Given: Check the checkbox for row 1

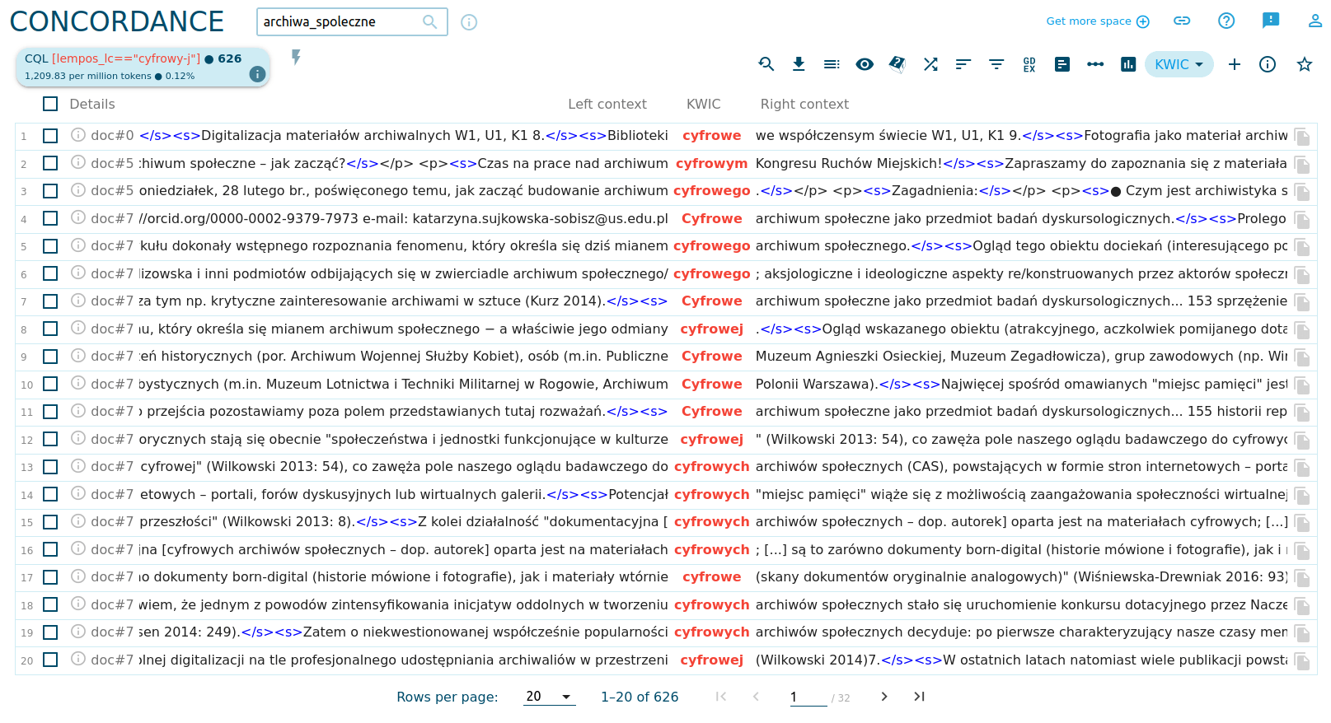Looking at the screenshot, I should click(x=50, y=136).
